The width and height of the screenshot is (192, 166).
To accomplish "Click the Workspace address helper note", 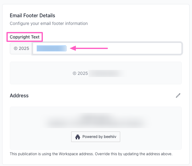I will tap(91, 153).
